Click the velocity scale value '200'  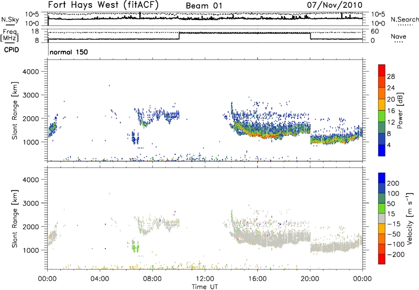(393, 183)
